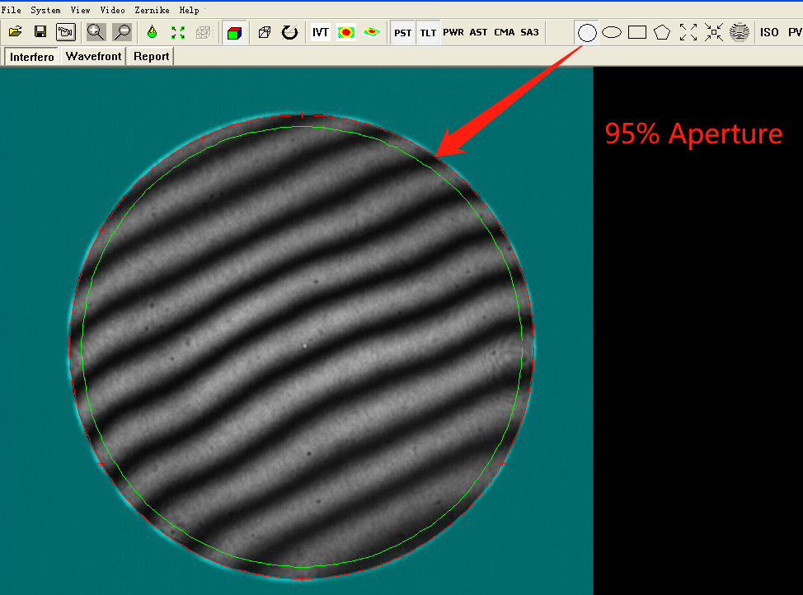Click the outlined 3D box icon
Image resolution: width=803 pixels, height=595 pixels.
(265, 32)
